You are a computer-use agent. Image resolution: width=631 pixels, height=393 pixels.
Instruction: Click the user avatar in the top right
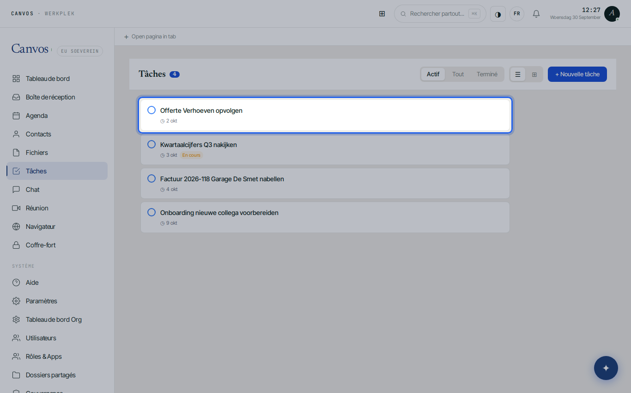[612, 14]
